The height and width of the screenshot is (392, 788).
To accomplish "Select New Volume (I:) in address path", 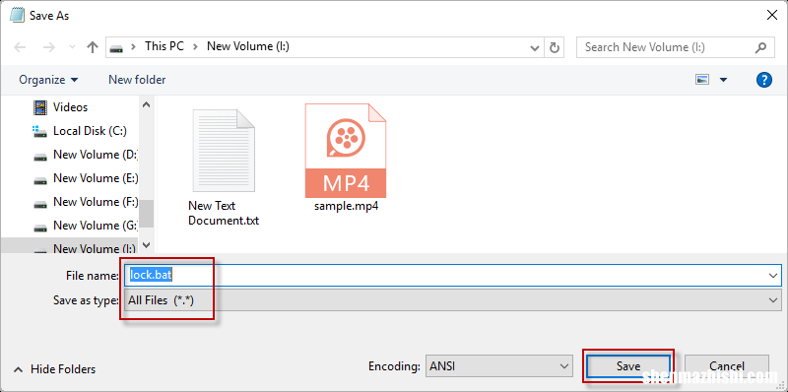I will (x=248, y=46).
